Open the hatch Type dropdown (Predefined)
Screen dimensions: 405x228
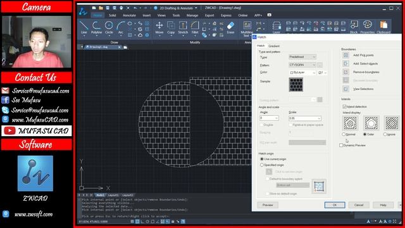302,57
